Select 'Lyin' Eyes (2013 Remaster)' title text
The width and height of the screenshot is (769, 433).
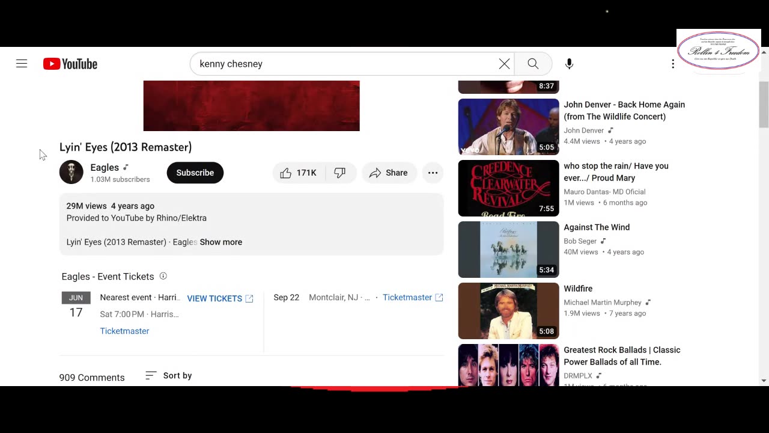click(126, 147)
